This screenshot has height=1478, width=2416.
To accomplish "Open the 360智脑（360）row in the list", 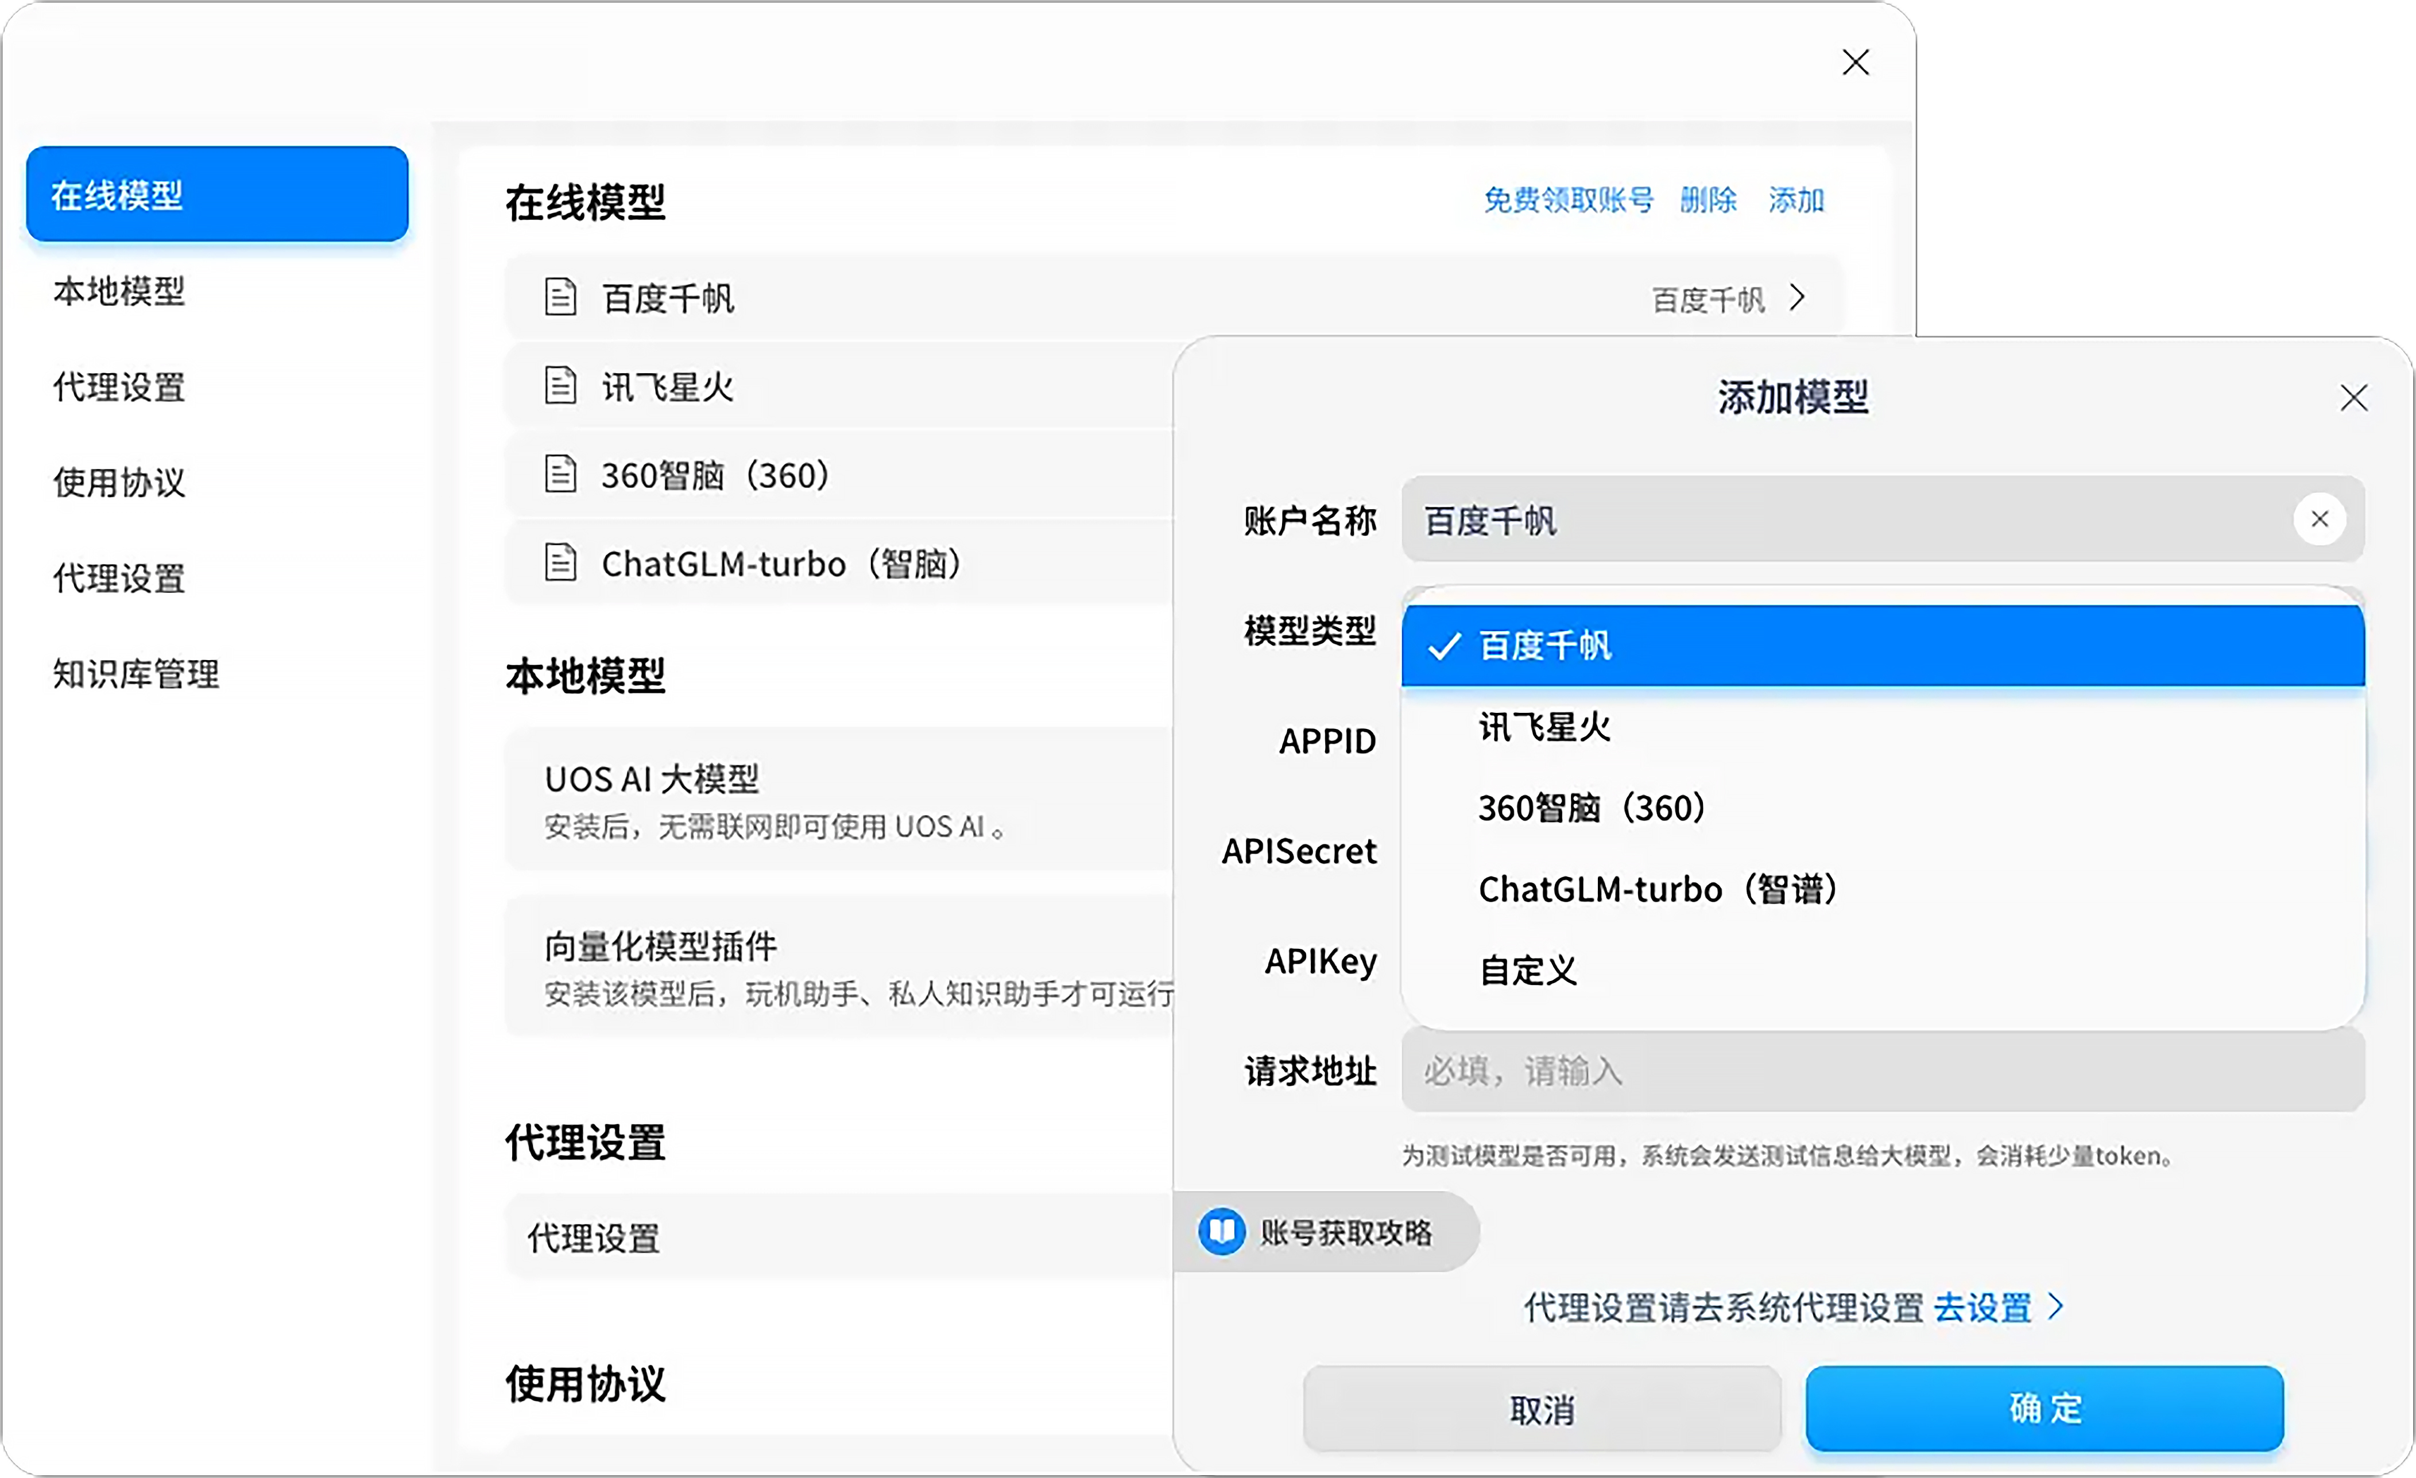I will (x=839, y=474).
